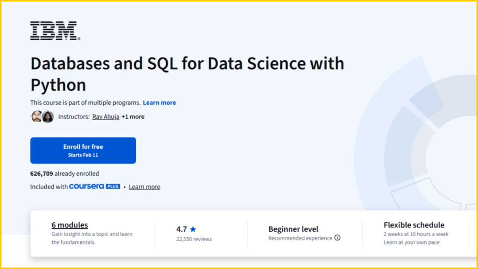Click the 626,709 already enrolled text
478x269 pixels.
pos(64,173)
